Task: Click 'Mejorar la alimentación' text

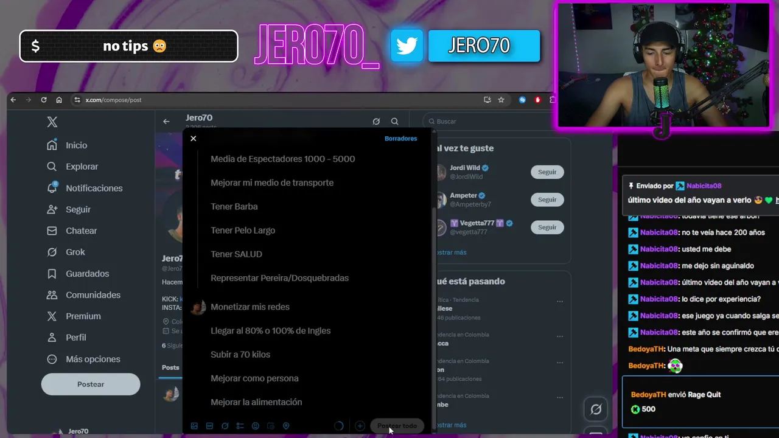Action: pos(256,402)
